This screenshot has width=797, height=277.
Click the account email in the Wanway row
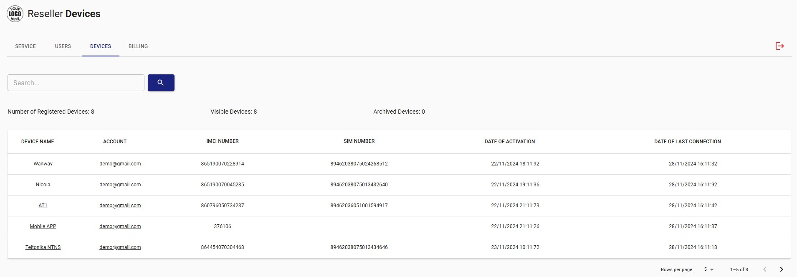click(120, 164)
